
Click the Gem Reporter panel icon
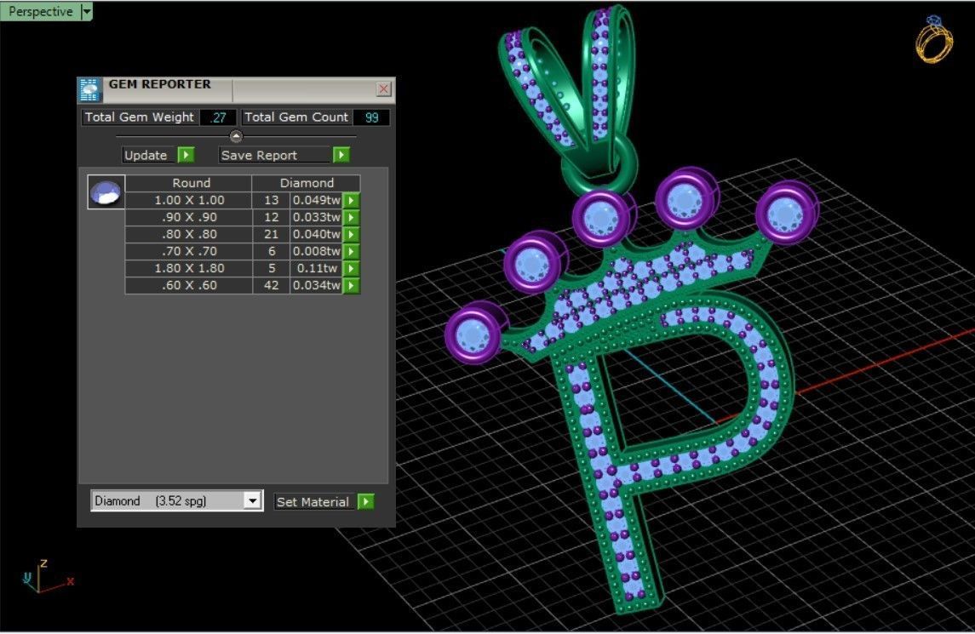tap(89, 90)
